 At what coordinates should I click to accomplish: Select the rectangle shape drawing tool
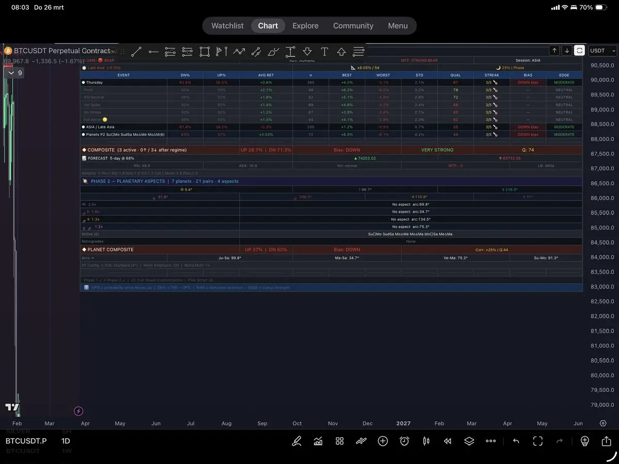pyautogui.click(x=204, y=52)
